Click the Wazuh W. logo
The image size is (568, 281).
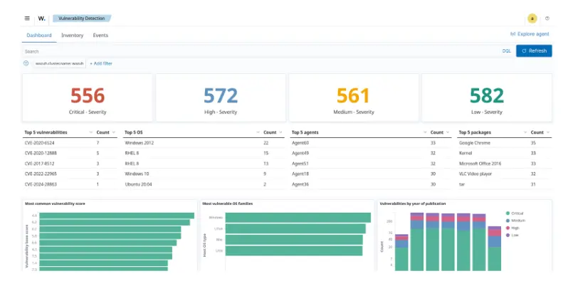point(42,18)
